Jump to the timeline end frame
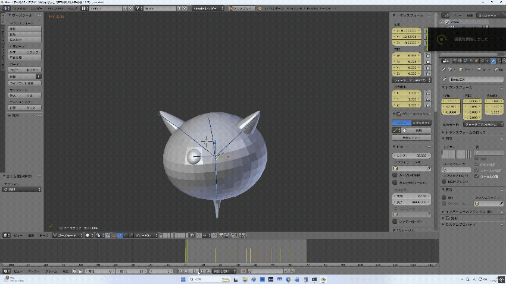 pyautogui.click(x=208, y=271)
